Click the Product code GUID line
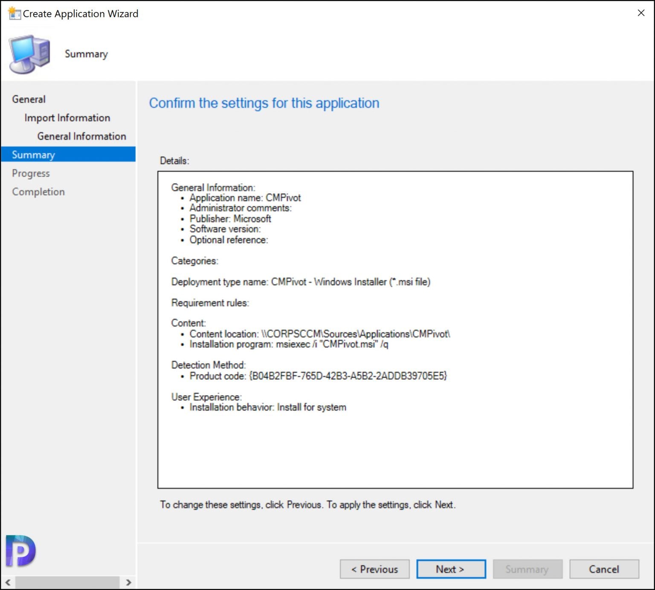655x590 pixels. 318,376
